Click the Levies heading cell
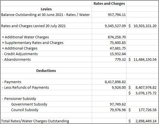Viewport: 159px width, 124px height. click(x=46, y=9)
